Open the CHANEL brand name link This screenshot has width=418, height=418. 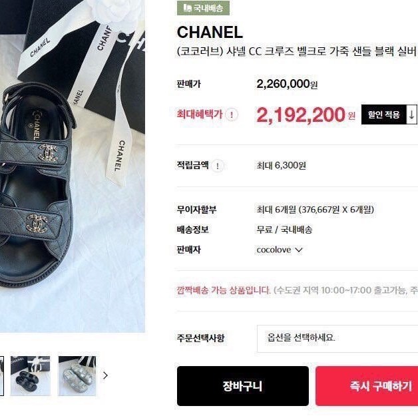[x=210, y=32]
